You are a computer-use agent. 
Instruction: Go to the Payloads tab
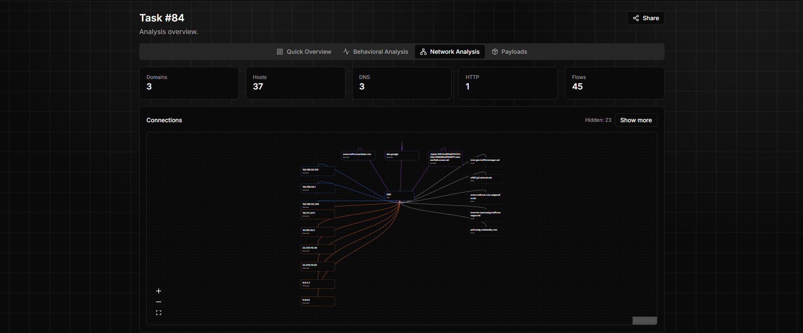[x=509, y=52]
